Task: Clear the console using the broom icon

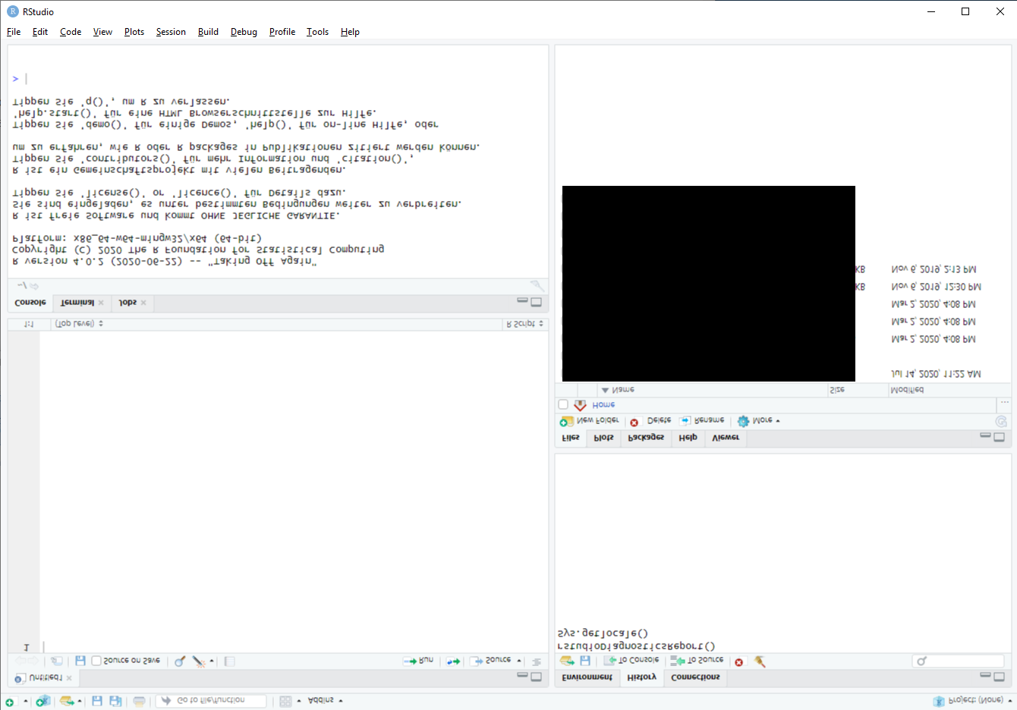Action: [536, 285]
